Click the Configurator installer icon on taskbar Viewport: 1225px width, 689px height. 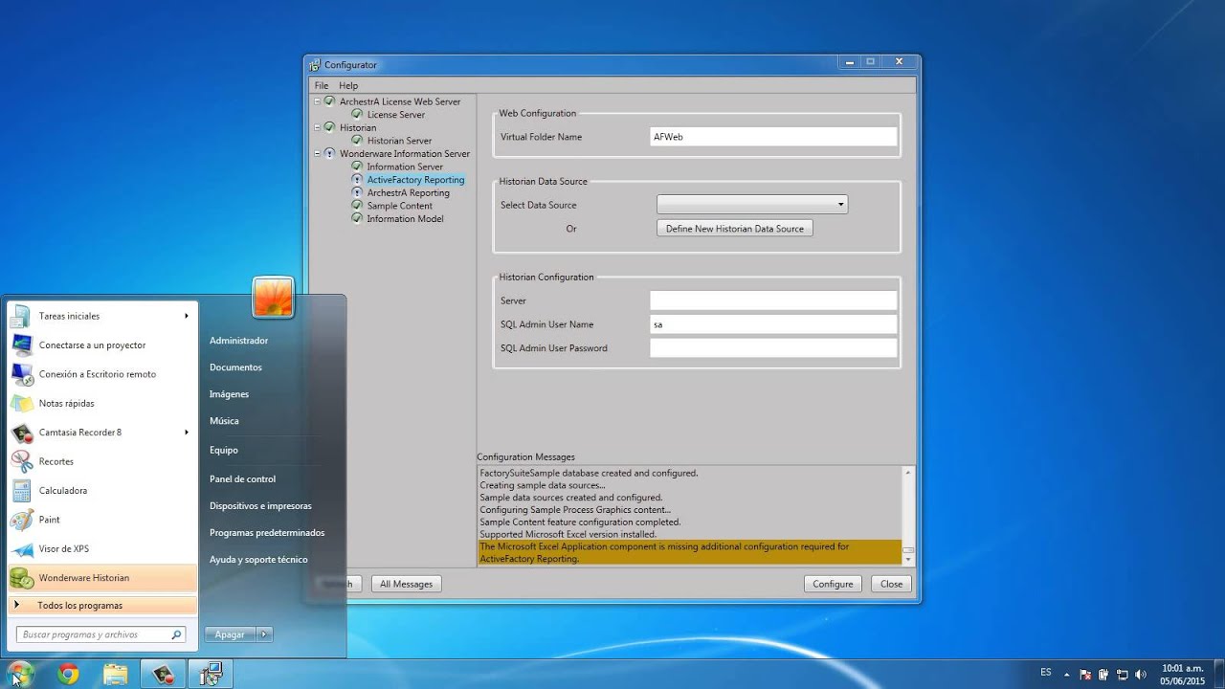(x=210, y=674)
